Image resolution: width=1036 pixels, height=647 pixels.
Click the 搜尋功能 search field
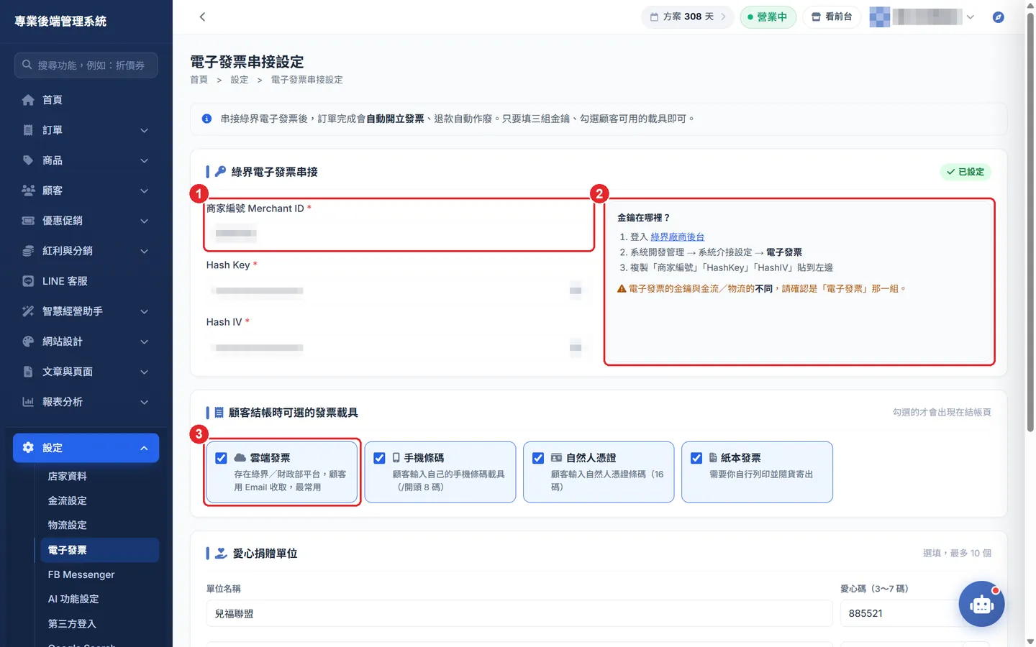pyautogui.click(x=86, y=65)
